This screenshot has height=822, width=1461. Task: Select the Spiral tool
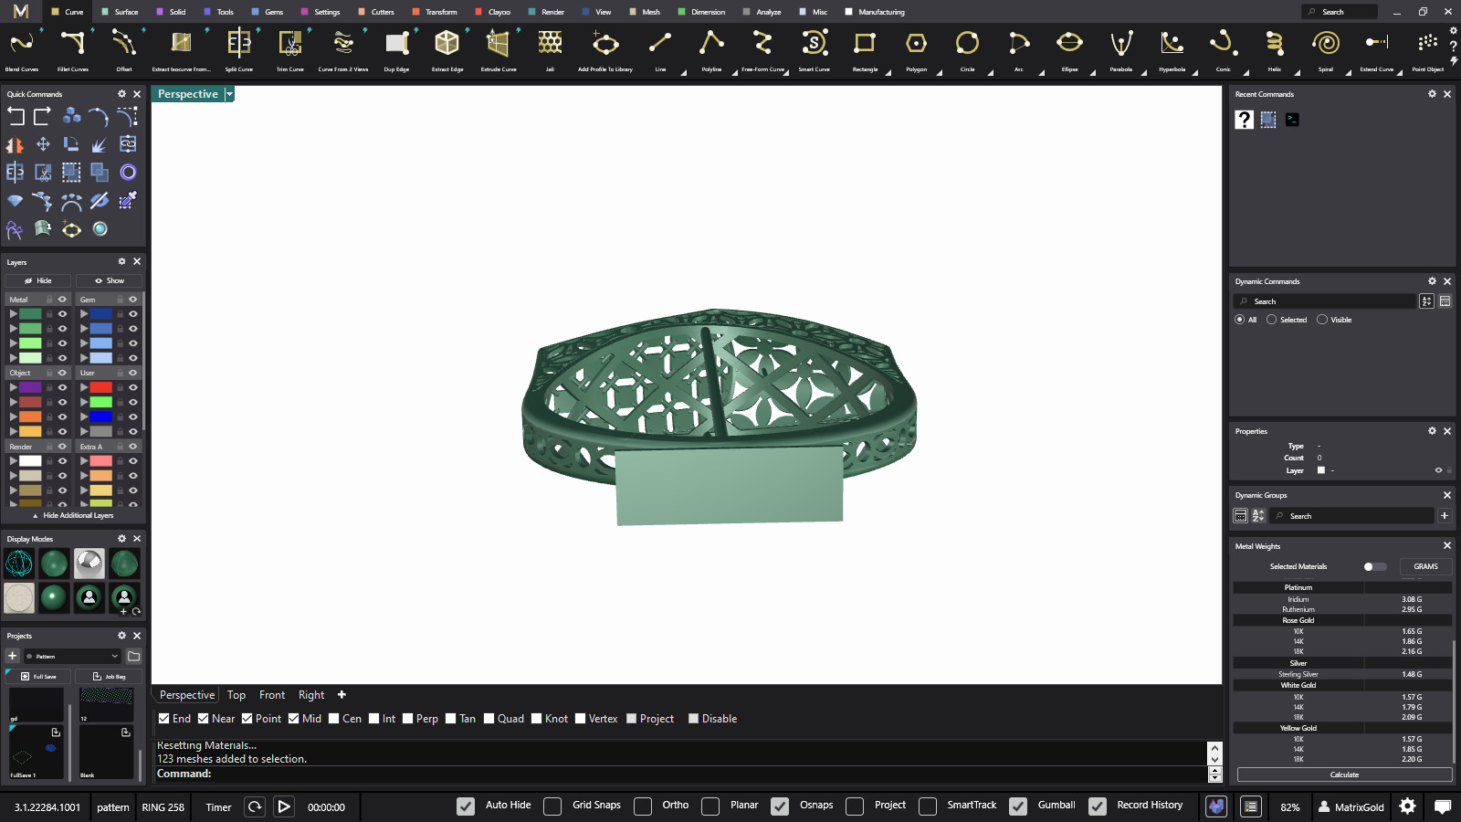(x=1325, y=48)
